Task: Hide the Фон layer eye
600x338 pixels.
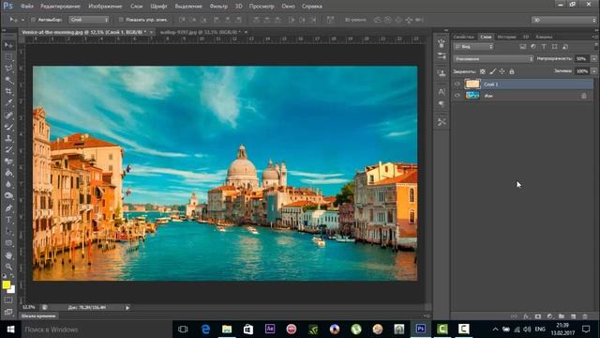Action: (x=457, y=96)
